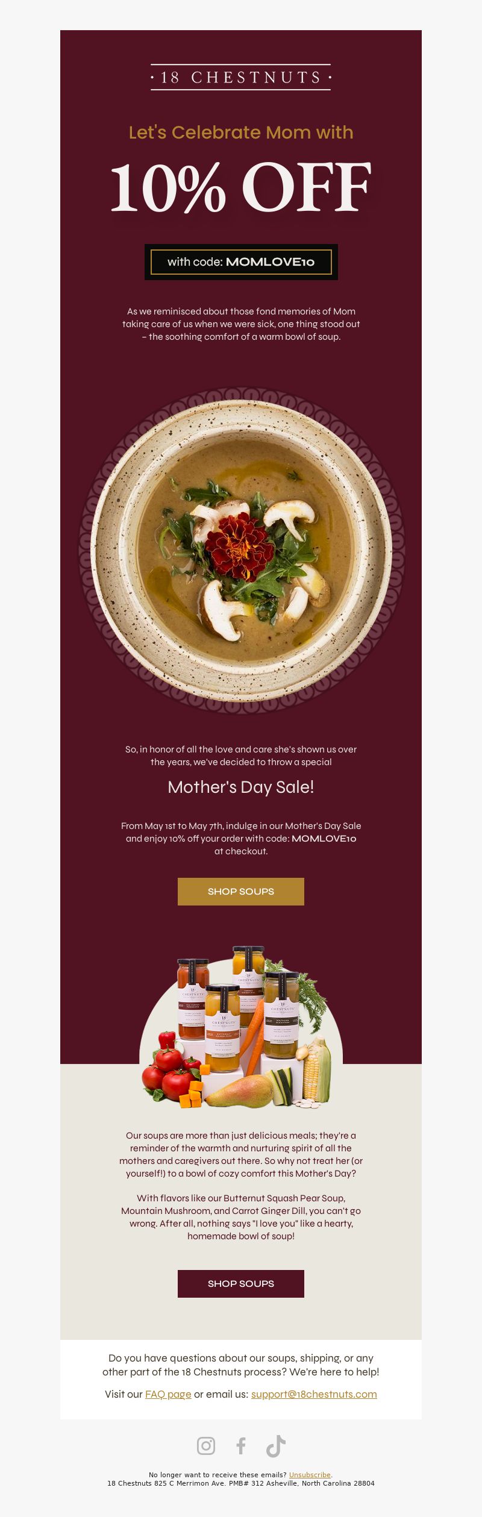Viewport: 482px width, 1517px height.
Task: Click the Unsubscribe link
Action: 310,1475
